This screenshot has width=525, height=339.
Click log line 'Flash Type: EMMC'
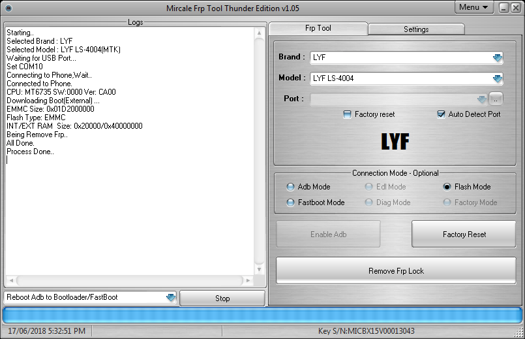(x=36, y=118)
